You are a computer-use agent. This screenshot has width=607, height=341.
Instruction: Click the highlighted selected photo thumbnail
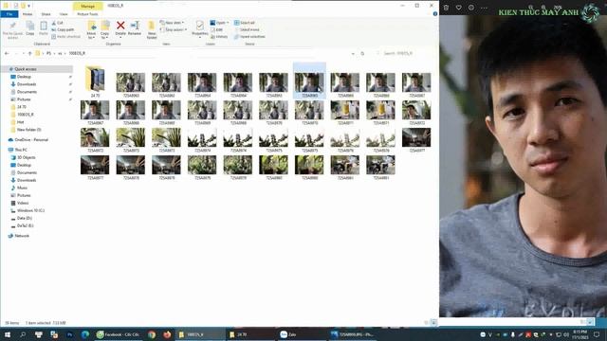click(309, 81)
